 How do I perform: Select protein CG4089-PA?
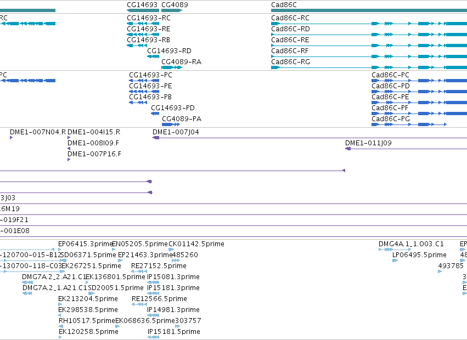click(182, 119)
